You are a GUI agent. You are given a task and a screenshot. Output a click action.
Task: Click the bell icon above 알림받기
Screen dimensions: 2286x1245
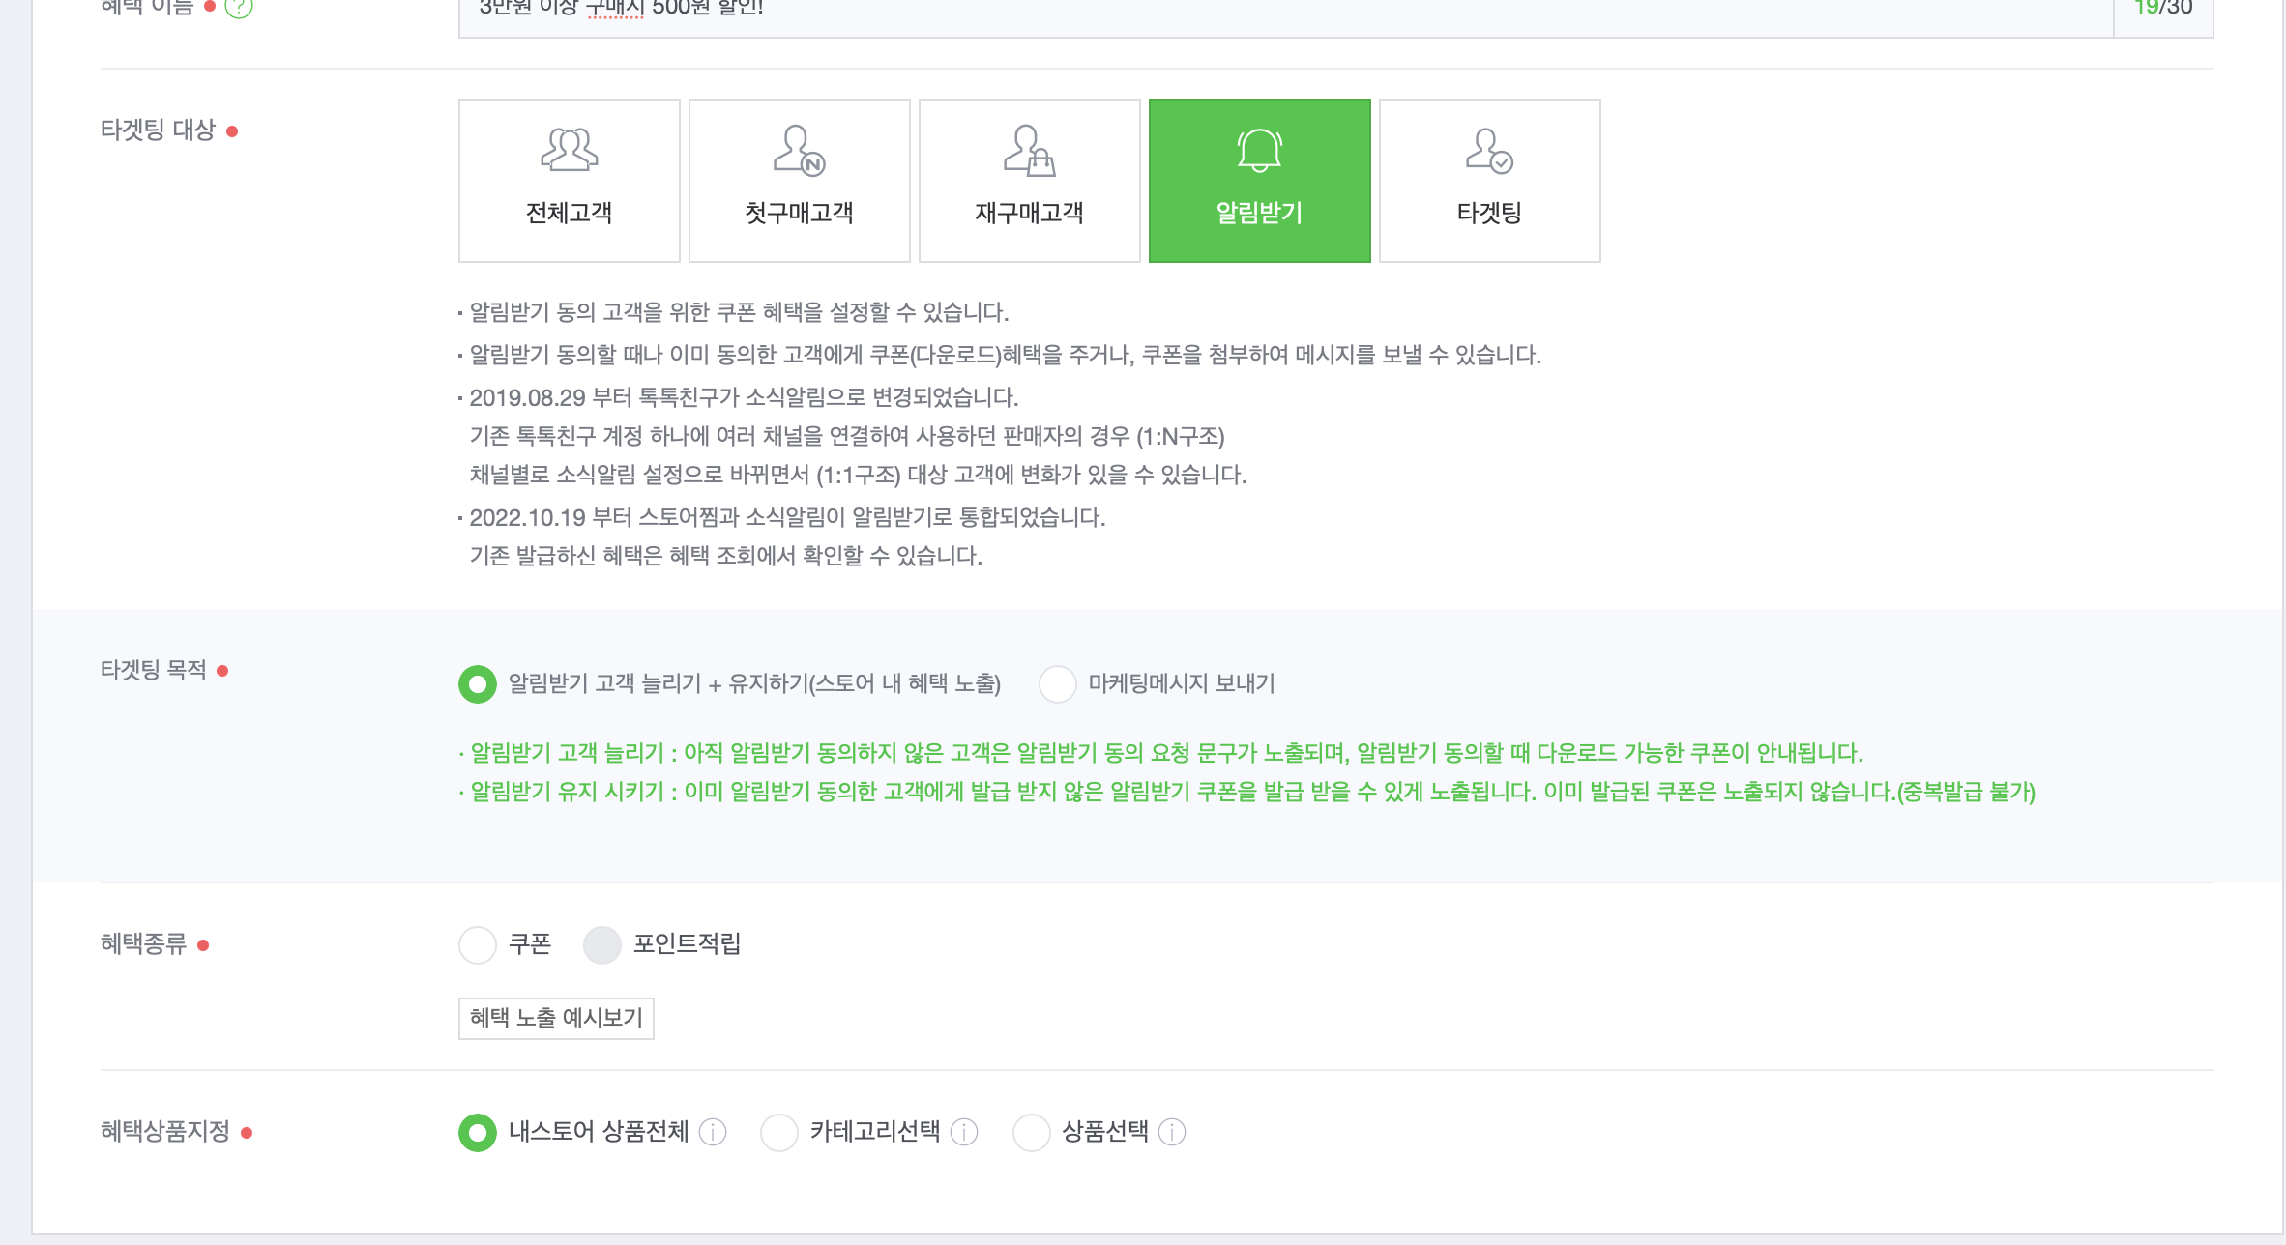[1259, 150]
